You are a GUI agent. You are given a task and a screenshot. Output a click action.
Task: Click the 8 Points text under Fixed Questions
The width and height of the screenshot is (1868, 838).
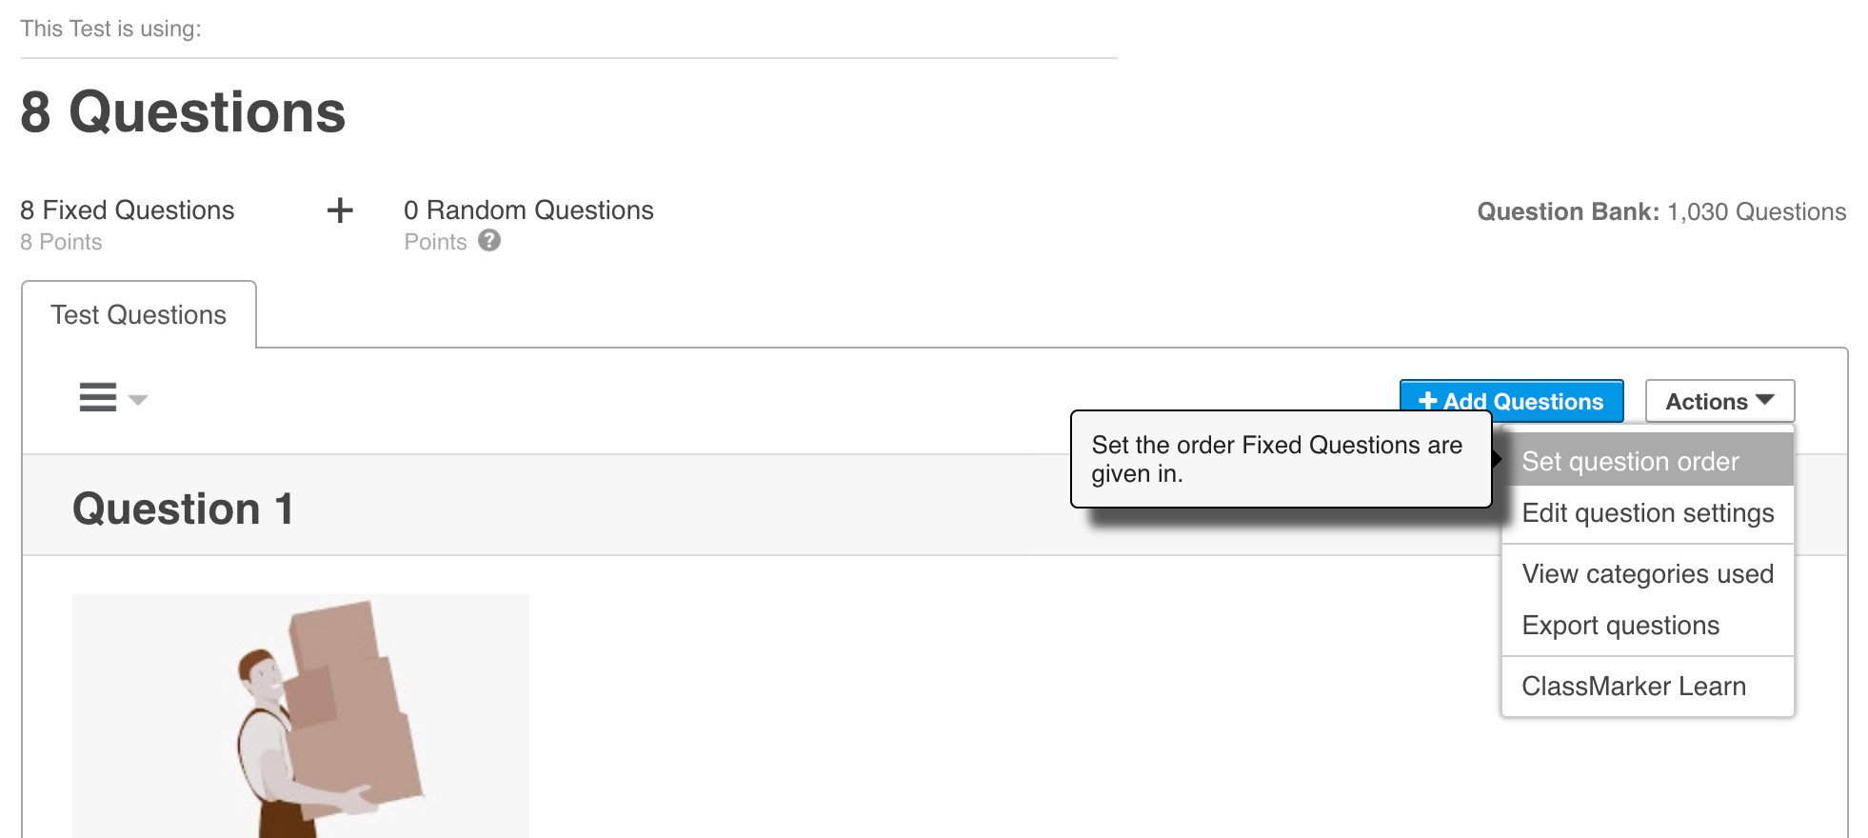point(61,242)
